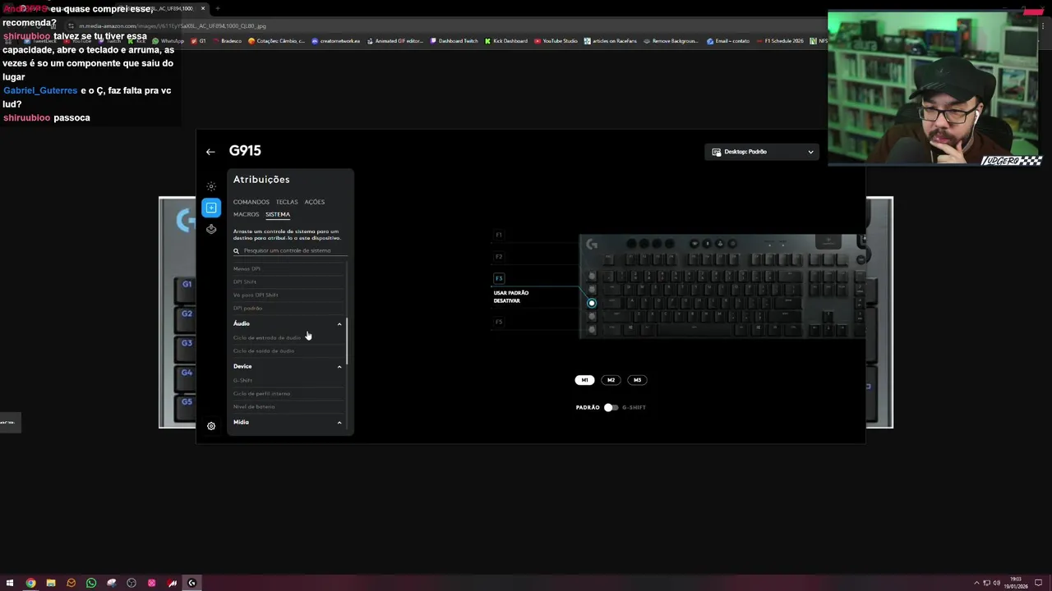Click the Logitech G logo on keyboard image
Image resolution: width=1052 pixels, height=591 pixels.
(x=592, y=244)
